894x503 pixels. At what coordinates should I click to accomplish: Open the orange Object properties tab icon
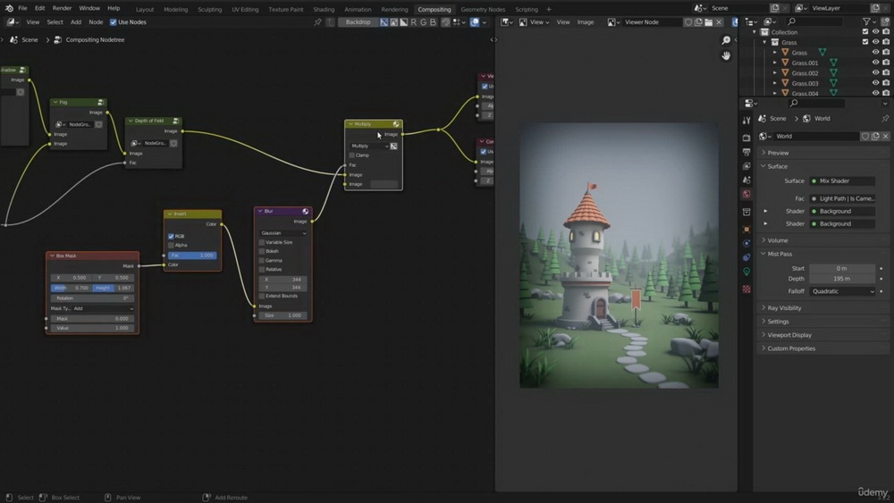pyautogui.click(x=746, y=230)
